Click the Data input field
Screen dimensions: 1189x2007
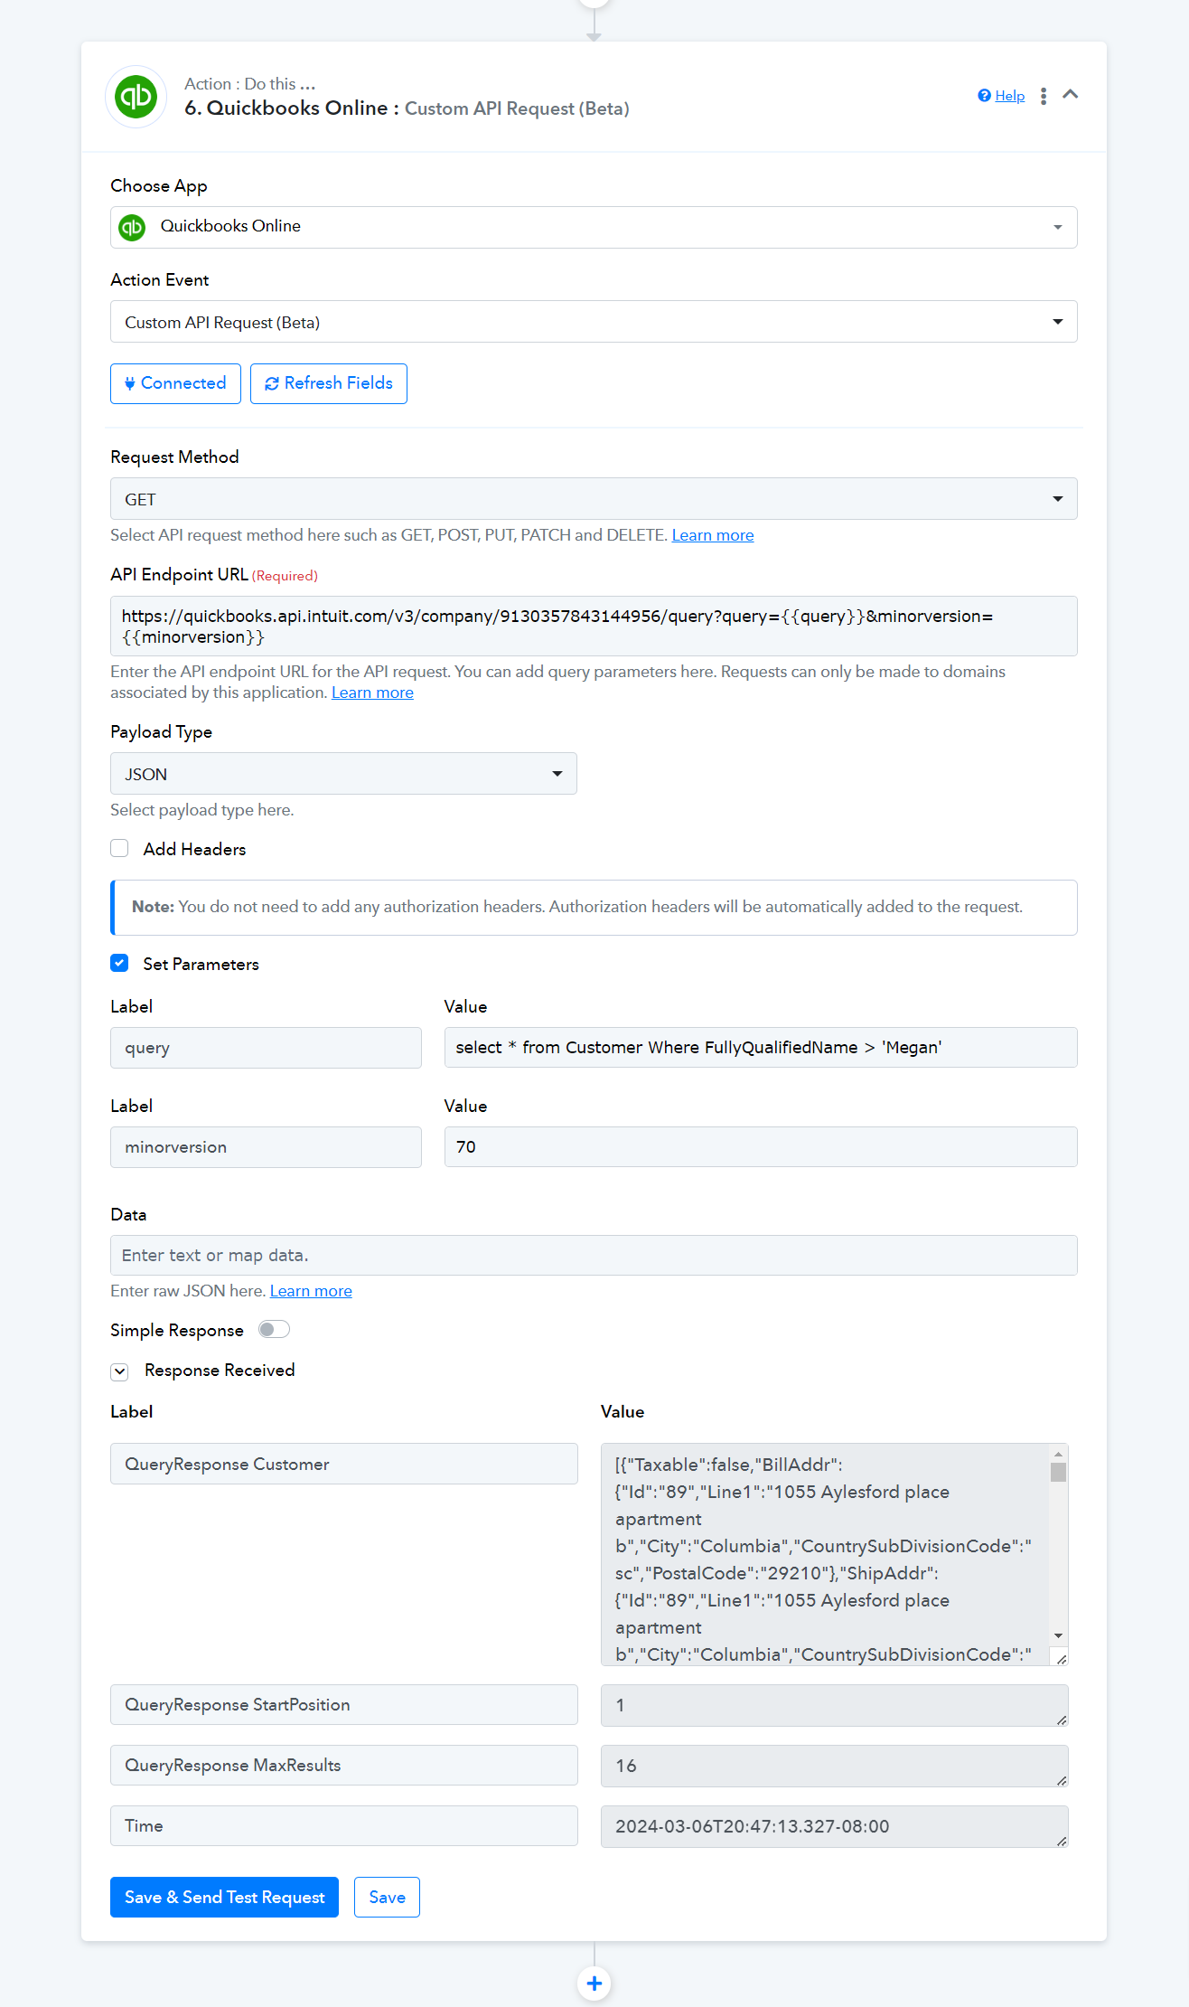(x=594, y=1255)
